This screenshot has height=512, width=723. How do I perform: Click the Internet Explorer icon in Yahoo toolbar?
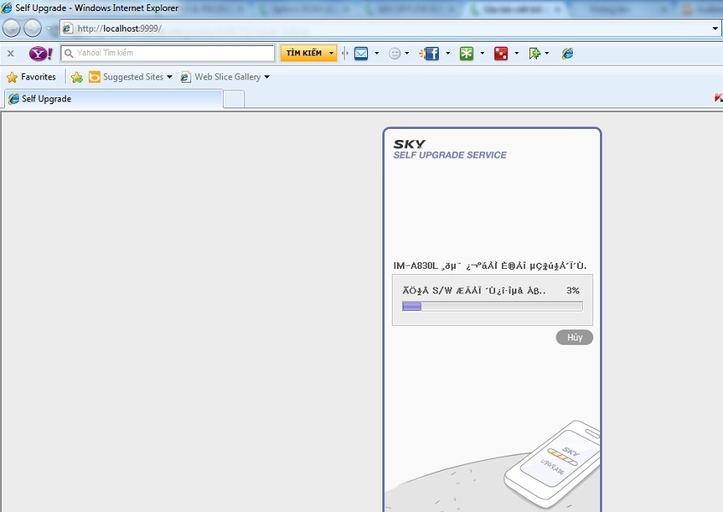point(567,54)
